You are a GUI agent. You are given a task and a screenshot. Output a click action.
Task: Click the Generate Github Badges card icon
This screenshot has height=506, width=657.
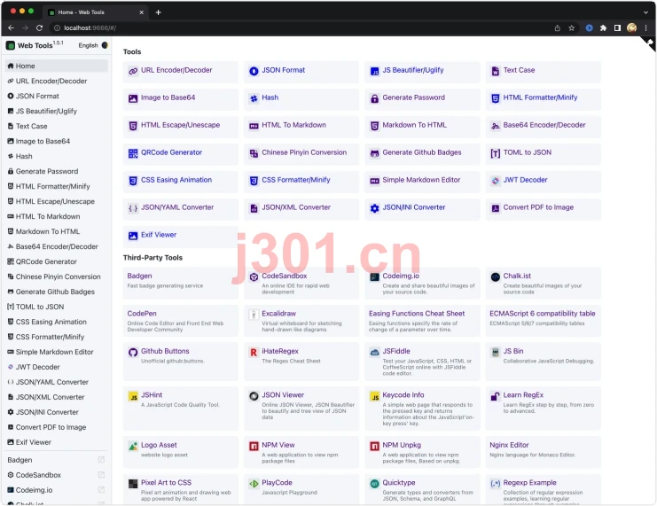tap(374, 153)
